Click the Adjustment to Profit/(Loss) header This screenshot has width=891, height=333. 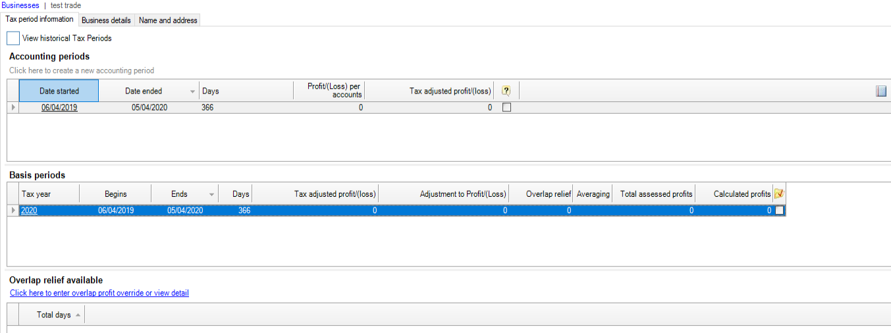point(443,193)
